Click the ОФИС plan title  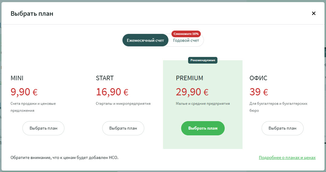258,78
